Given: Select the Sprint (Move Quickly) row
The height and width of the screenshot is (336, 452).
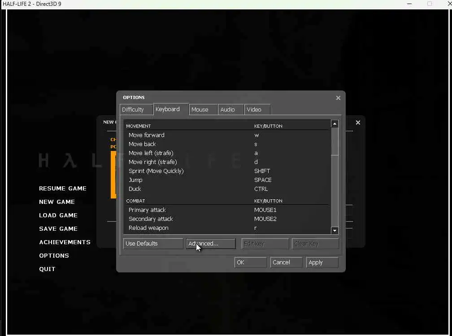Looking at the screenshot, I should point(227,171).
